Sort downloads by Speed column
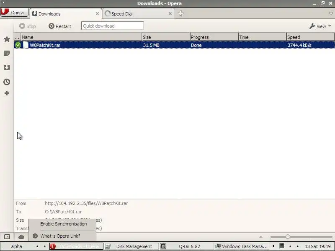Image resolution: width=335 pixels, height=251 pixels. (x=310, y=37)
